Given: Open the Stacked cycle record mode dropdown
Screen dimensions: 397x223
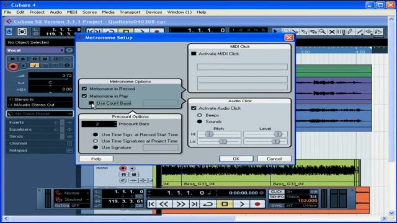Looking at the screenshot, I should point(87,199).
